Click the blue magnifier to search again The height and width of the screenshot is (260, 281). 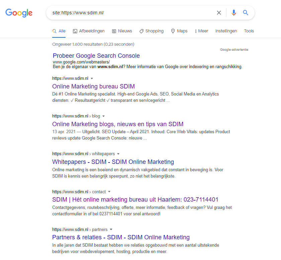coord(246,13)
